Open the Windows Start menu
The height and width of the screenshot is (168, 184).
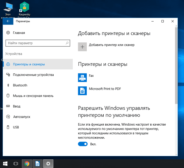click(x=5, y=164)
